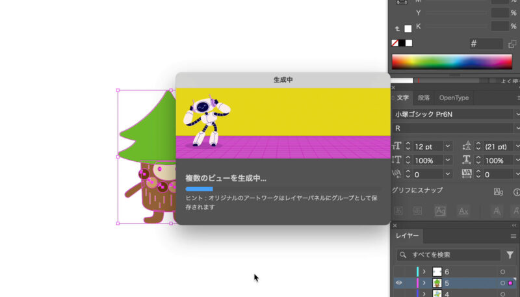Click the font size icon

point(396,146)
